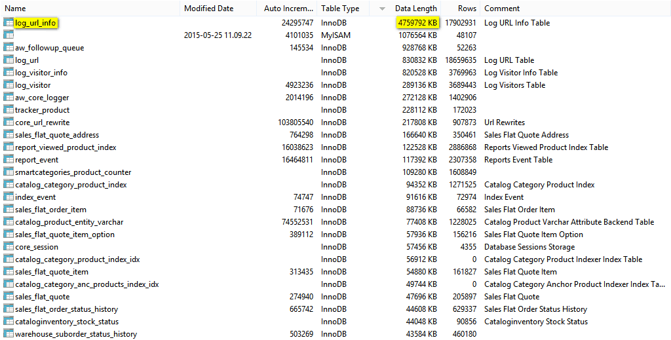The width and height of the screenshot is (671, 340).
Task: Click the table icon beside catalog_category_product_index
Action: 8,184
